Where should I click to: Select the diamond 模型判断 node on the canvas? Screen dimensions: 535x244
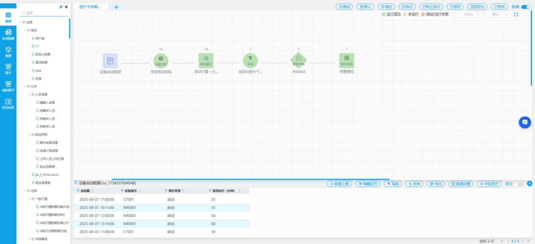point(299,60)
